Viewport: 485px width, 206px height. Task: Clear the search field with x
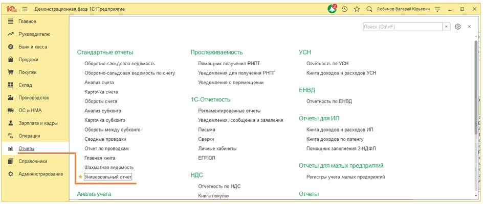pos(446,27)
